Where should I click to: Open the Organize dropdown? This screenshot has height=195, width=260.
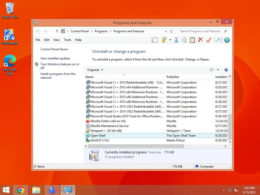pos(95,70)
